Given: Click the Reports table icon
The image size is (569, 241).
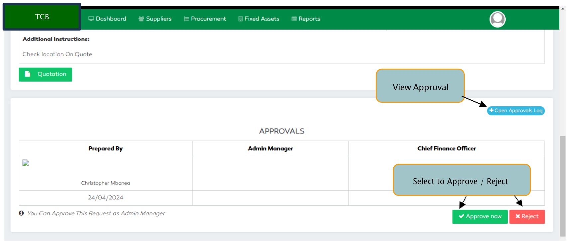Looking at the screenshot, I should coord(294,19).
